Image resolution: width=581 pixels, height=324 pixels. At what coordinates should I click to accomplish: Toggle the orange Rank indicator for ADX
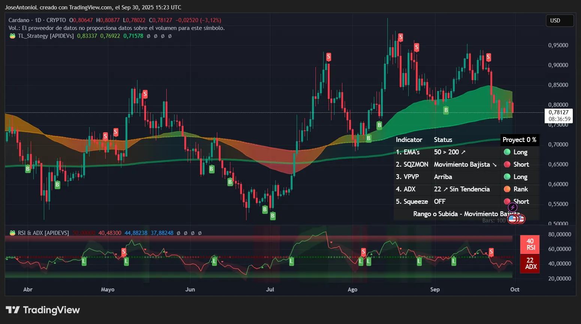[x=507, y=189]
